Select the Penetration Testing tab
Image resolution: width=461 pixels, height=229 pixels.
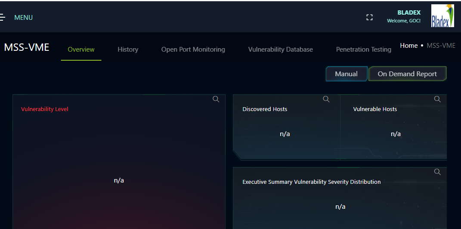[364, 50]
